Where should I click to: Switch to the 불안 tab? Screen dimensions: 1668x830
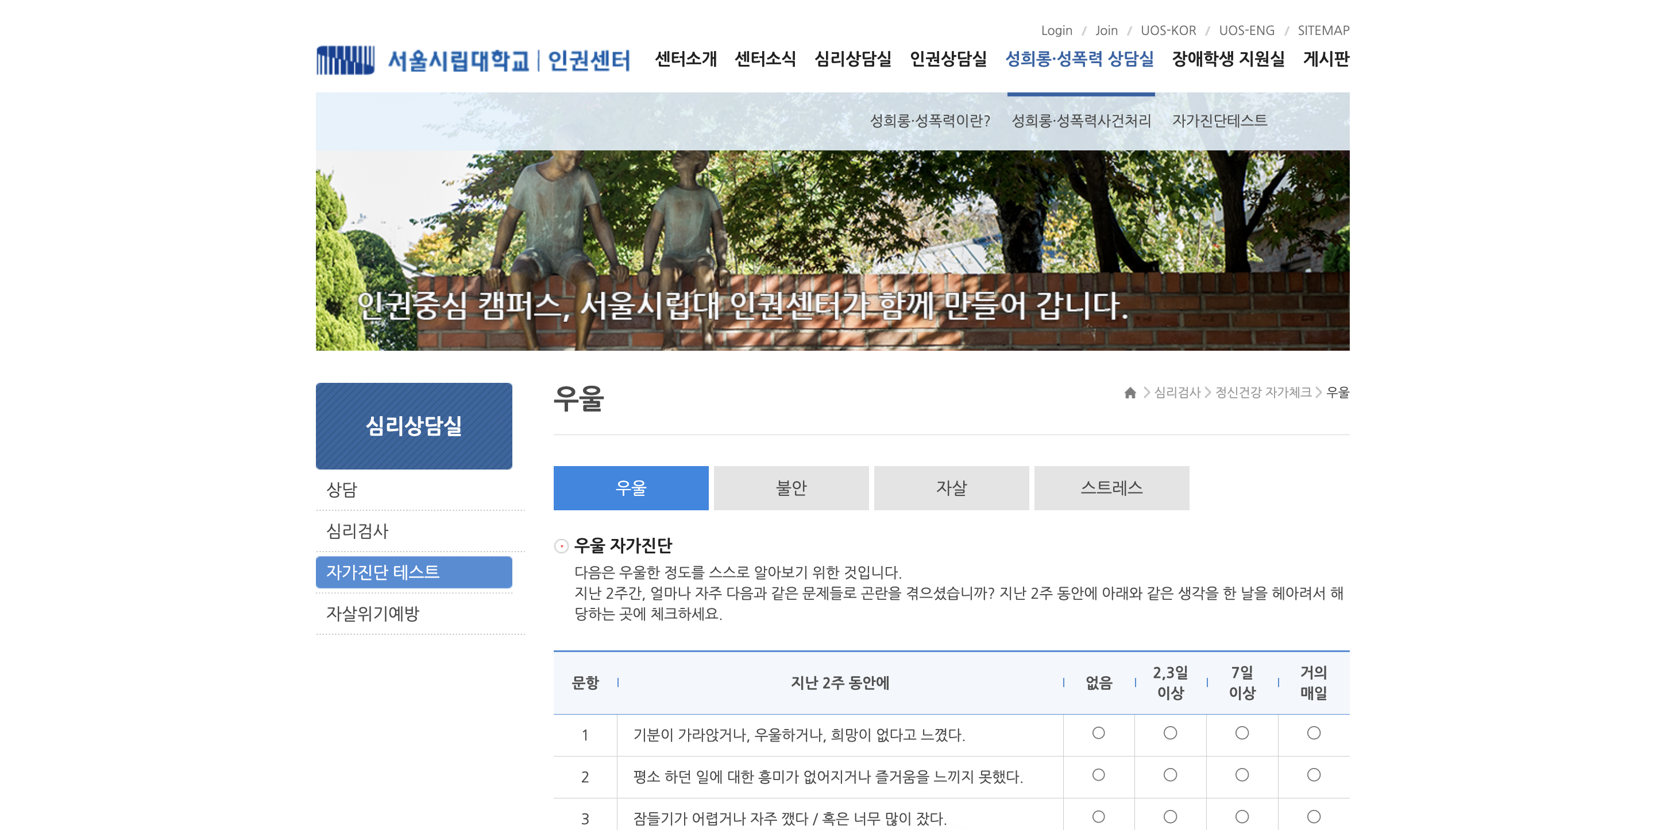792,488
